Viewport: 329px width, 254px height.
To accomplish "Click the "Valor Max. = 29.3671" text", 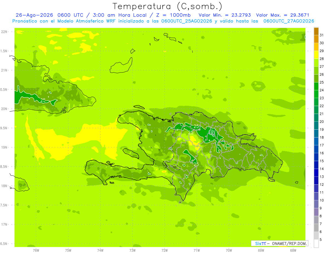I will click(282, 15).
